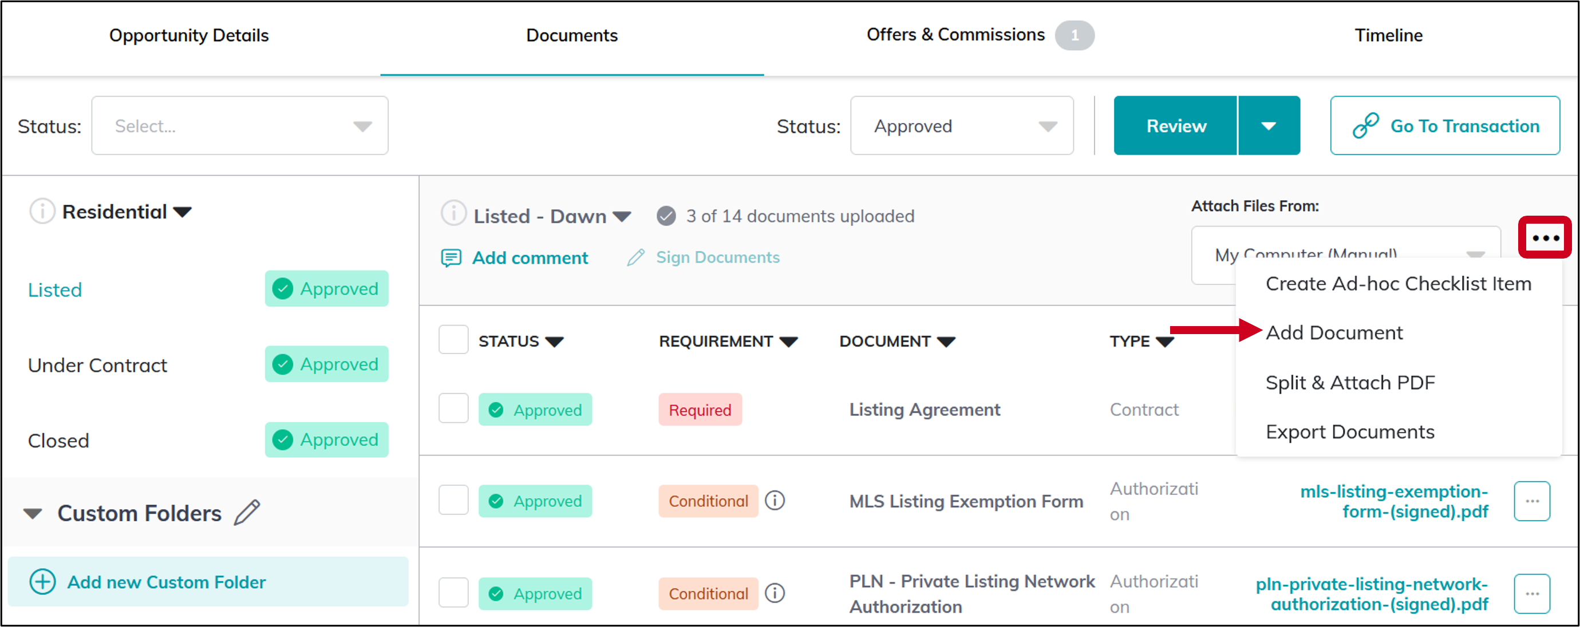
Task: Select the PLN Private Listing Network Authorization checkbox
Action: pyautogui.click(x=453, y=593)
